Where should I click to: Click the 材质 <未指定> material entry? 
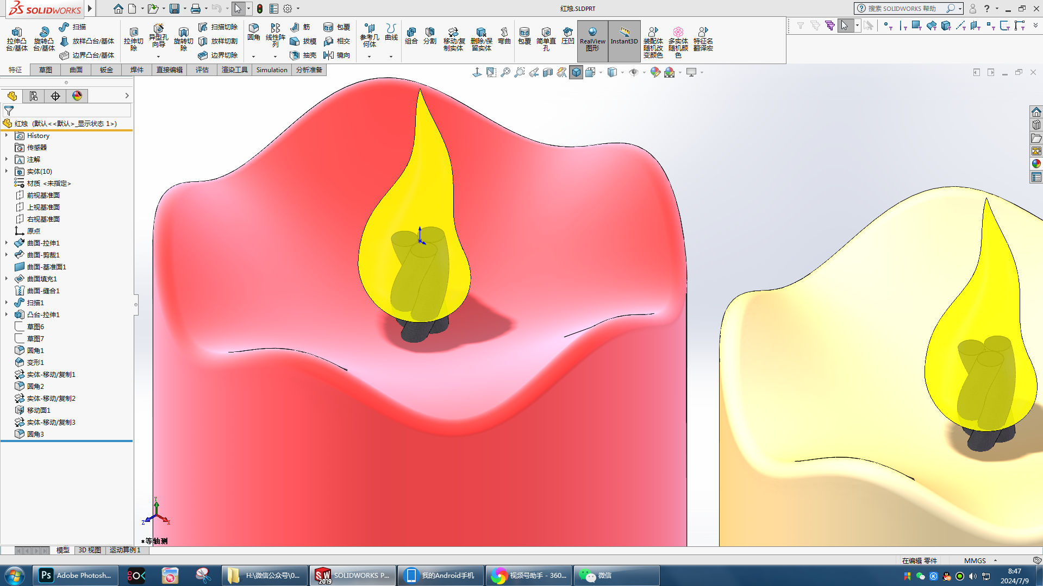(x=49, y=184)
